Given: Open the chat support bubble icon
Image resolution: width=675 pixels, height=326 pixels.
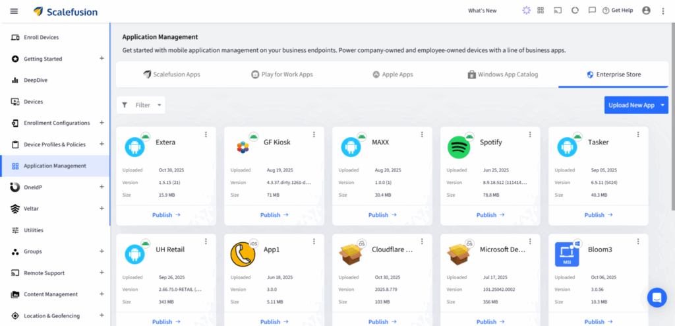Looking at the screenshot, I should tap(657, 298).
